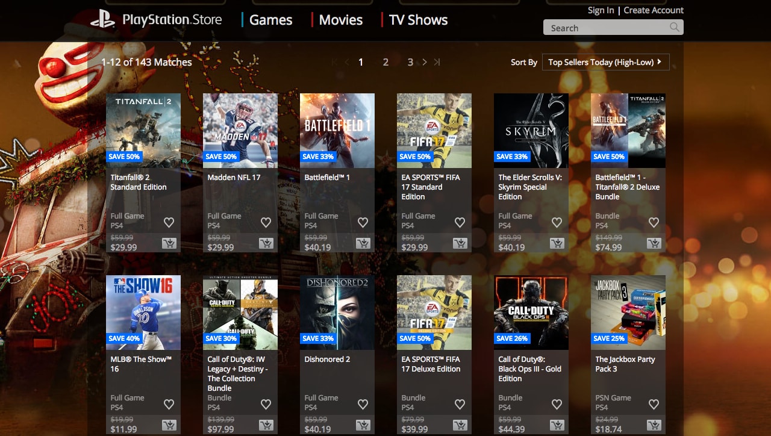Click the $40.19 Skyrim price

point(511,248)
